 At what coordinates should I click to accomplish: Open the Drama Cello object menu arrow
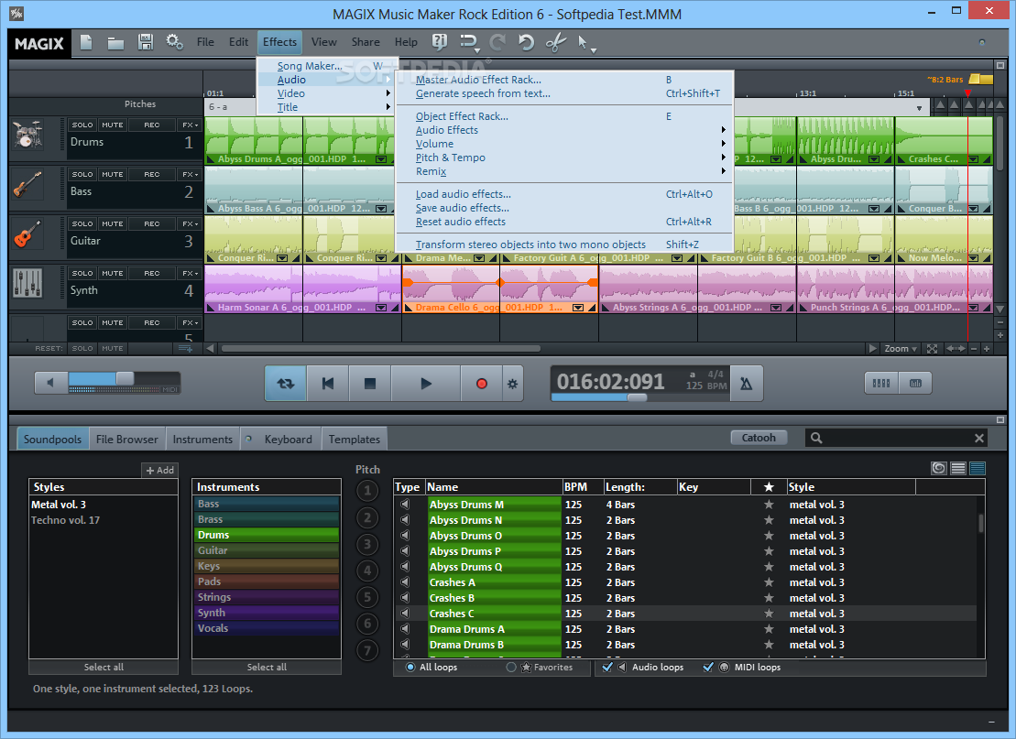578,308
